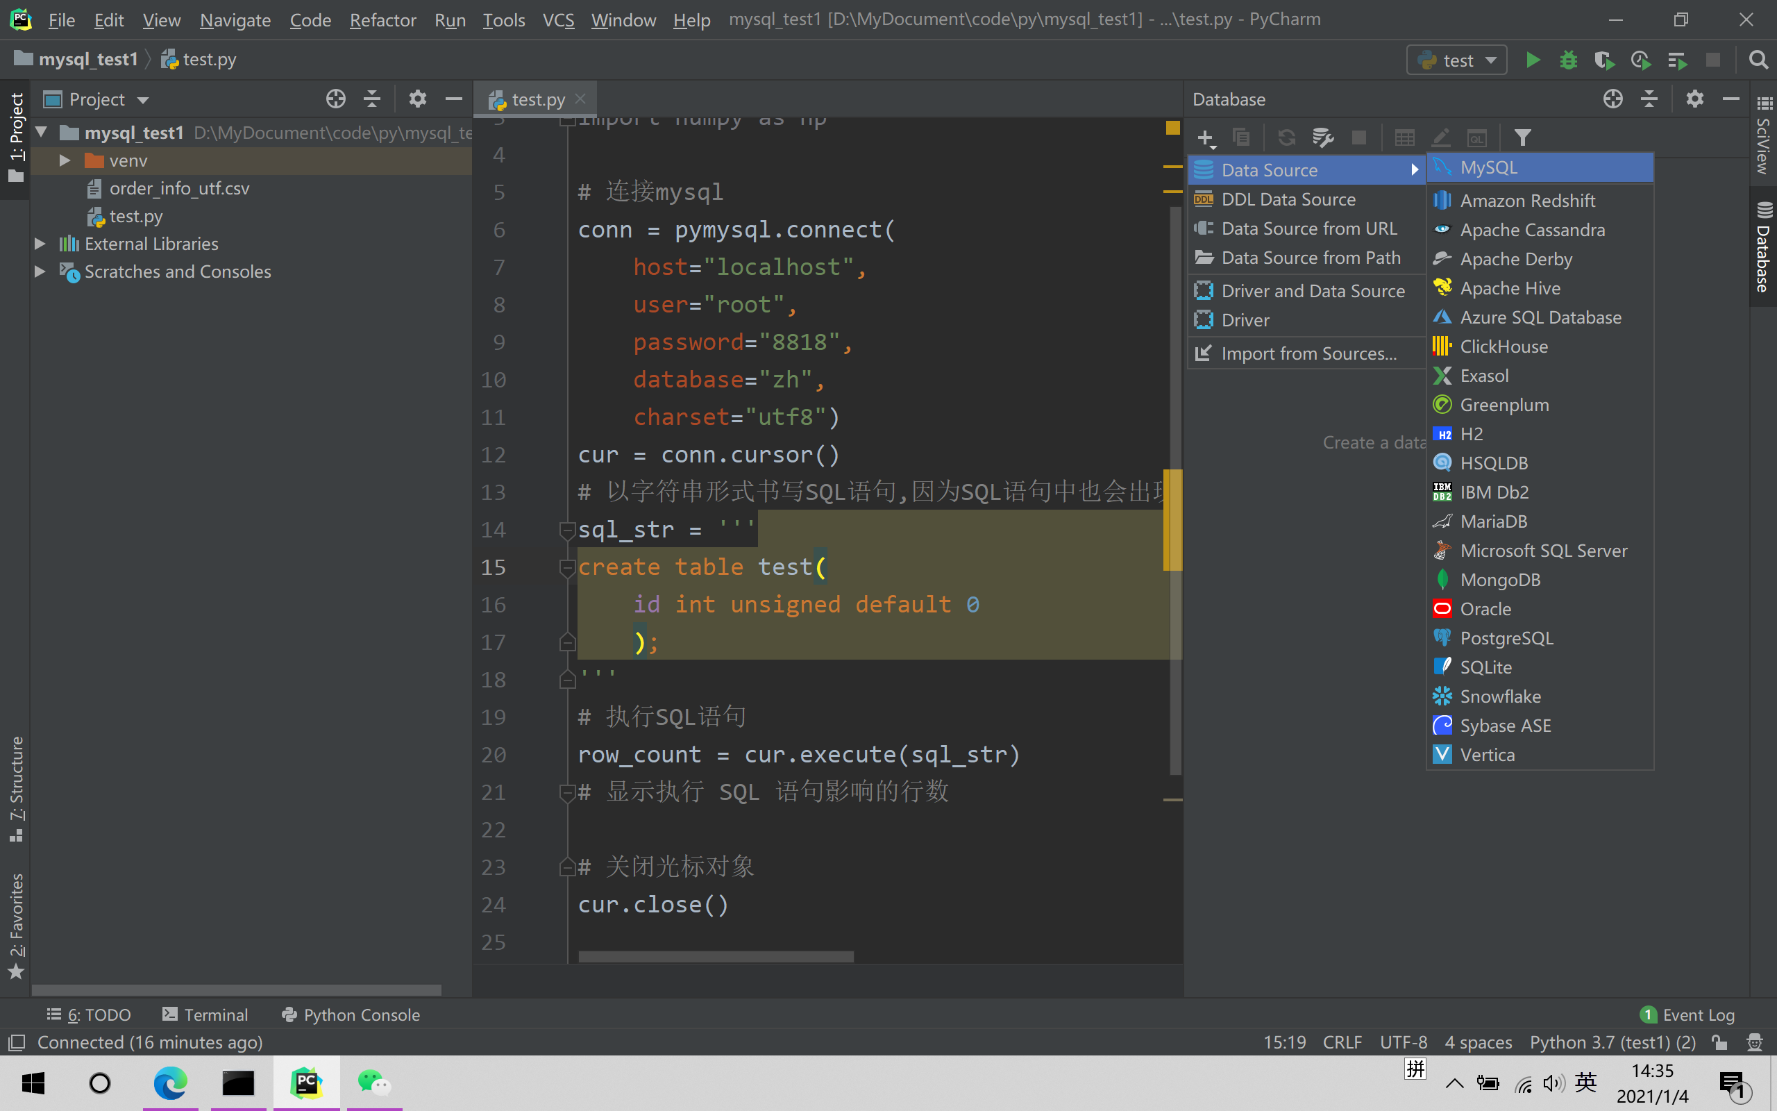1777x1111 pixels.
Task: Click the Database filter funnel icon
Action: 1523,137
